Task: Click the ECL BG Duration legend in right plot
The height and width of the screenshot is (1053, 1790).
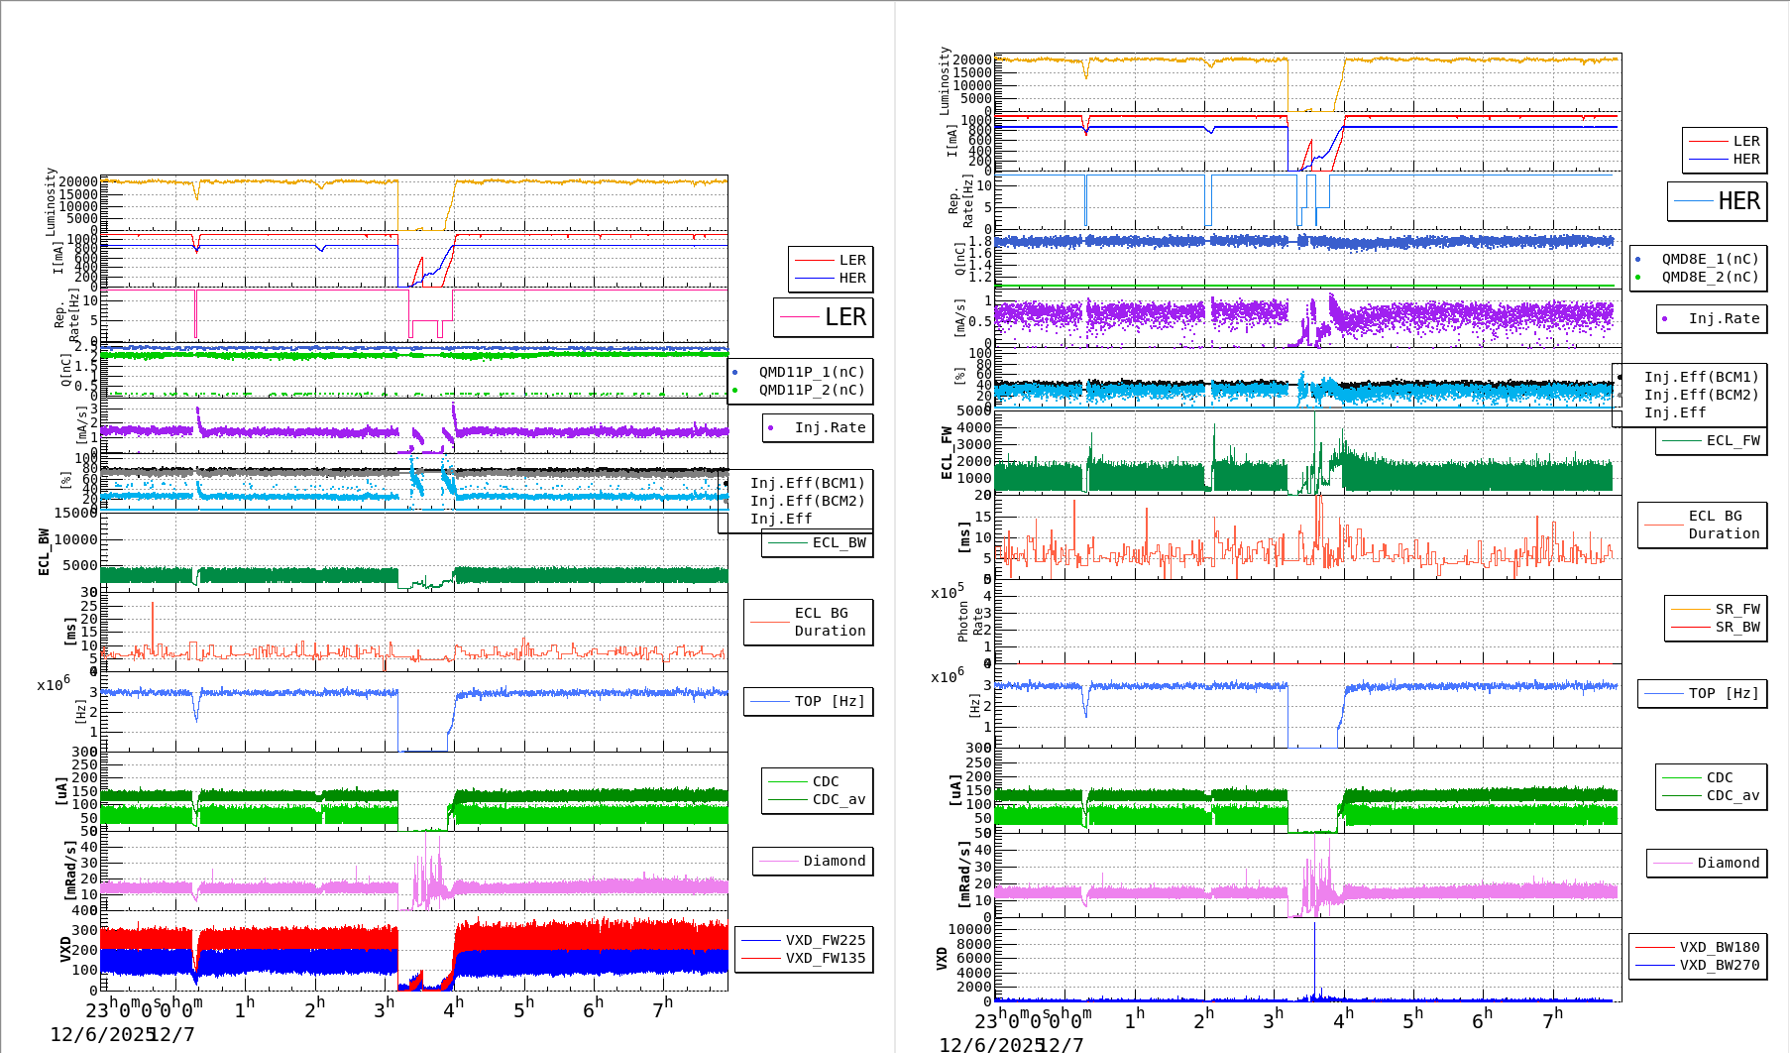Action: [1723, 525]
